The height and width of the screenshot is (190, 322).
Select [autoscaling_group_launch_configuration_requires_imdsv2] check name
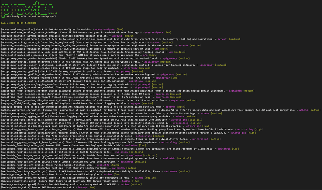(x=40, y=133)
